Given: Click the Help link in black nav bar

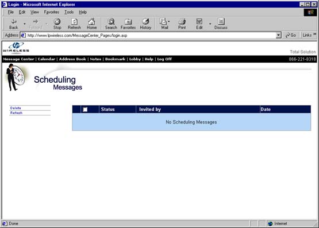Looking at the screenshot, I should pyautogui.click(x=149, y=59).
